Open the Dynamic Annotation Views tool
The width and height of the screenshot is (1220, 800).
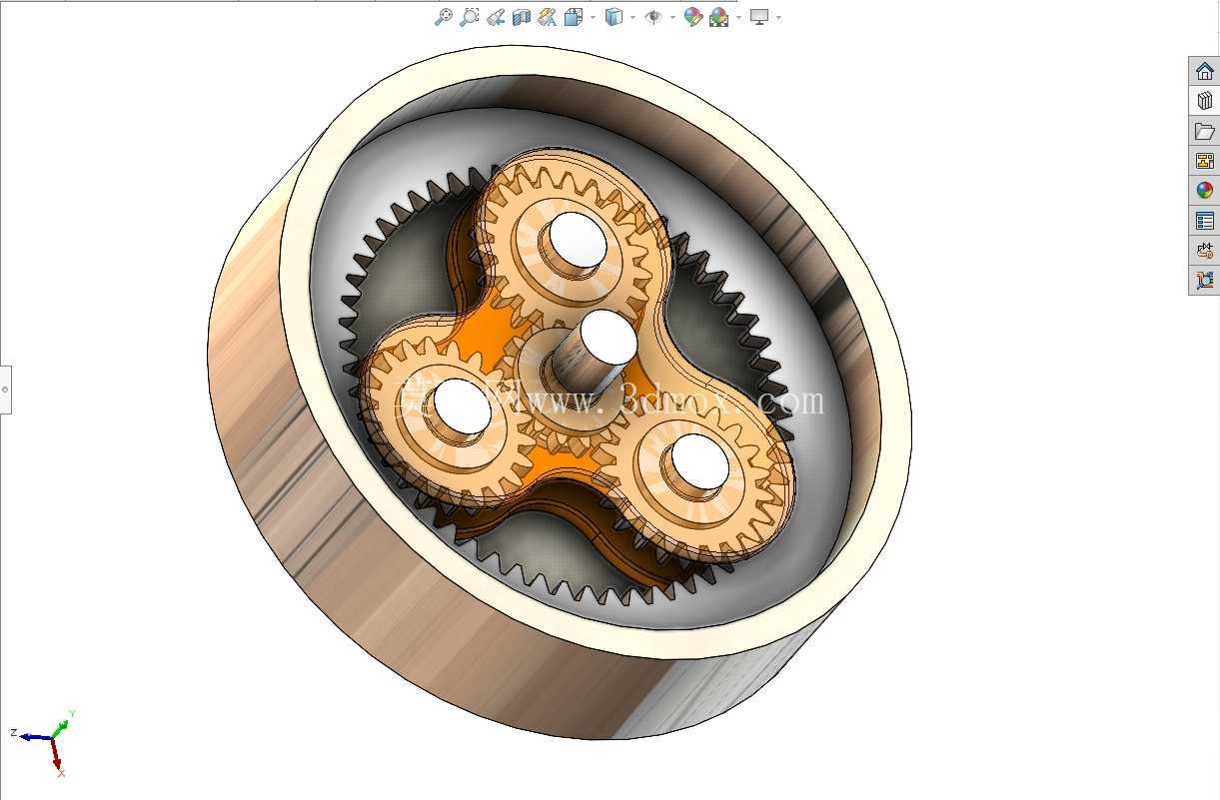point(547,17)
